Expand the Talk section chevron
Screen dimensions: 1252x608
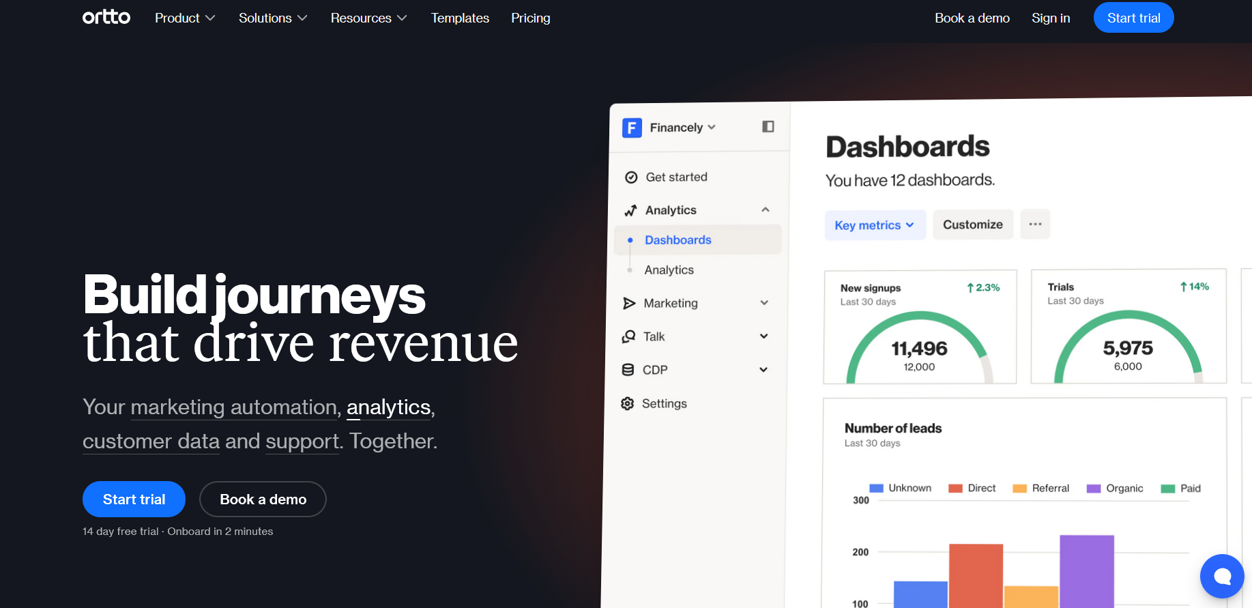764,336
